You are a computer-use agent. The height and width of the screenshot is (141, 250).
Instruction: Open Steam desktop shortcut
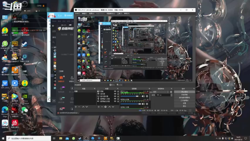(x=25, y=45)
